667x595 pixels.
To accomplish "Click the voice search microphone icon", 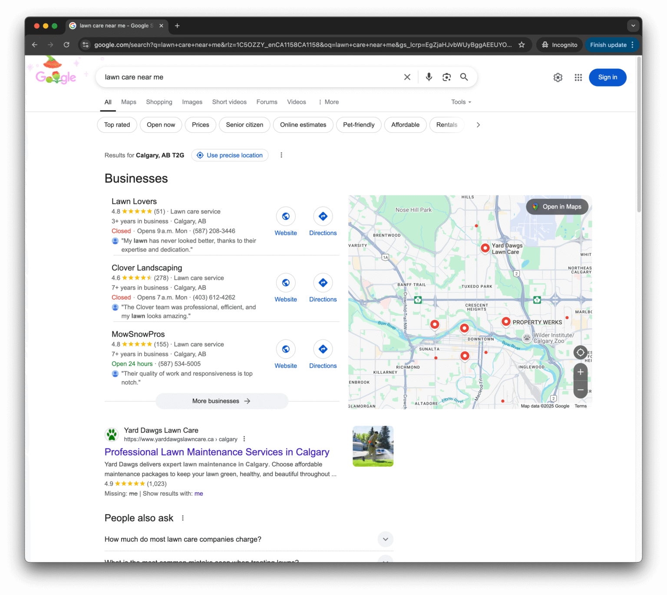I will coord(429,77).
